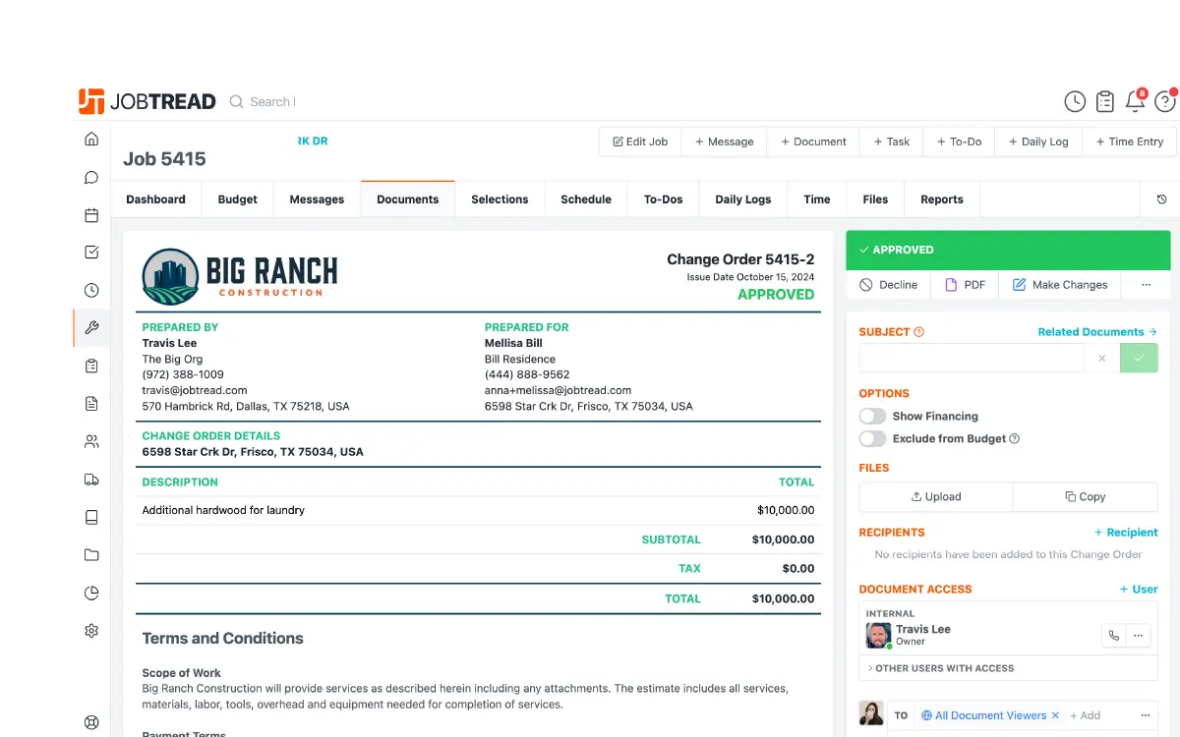Open the time clock icon in top bar
1180x737 pixels.
coord(1074,101)
